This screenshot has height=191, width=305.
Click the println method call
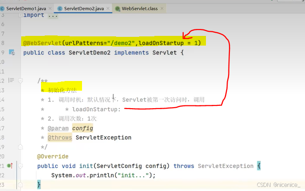pos(102,175)
